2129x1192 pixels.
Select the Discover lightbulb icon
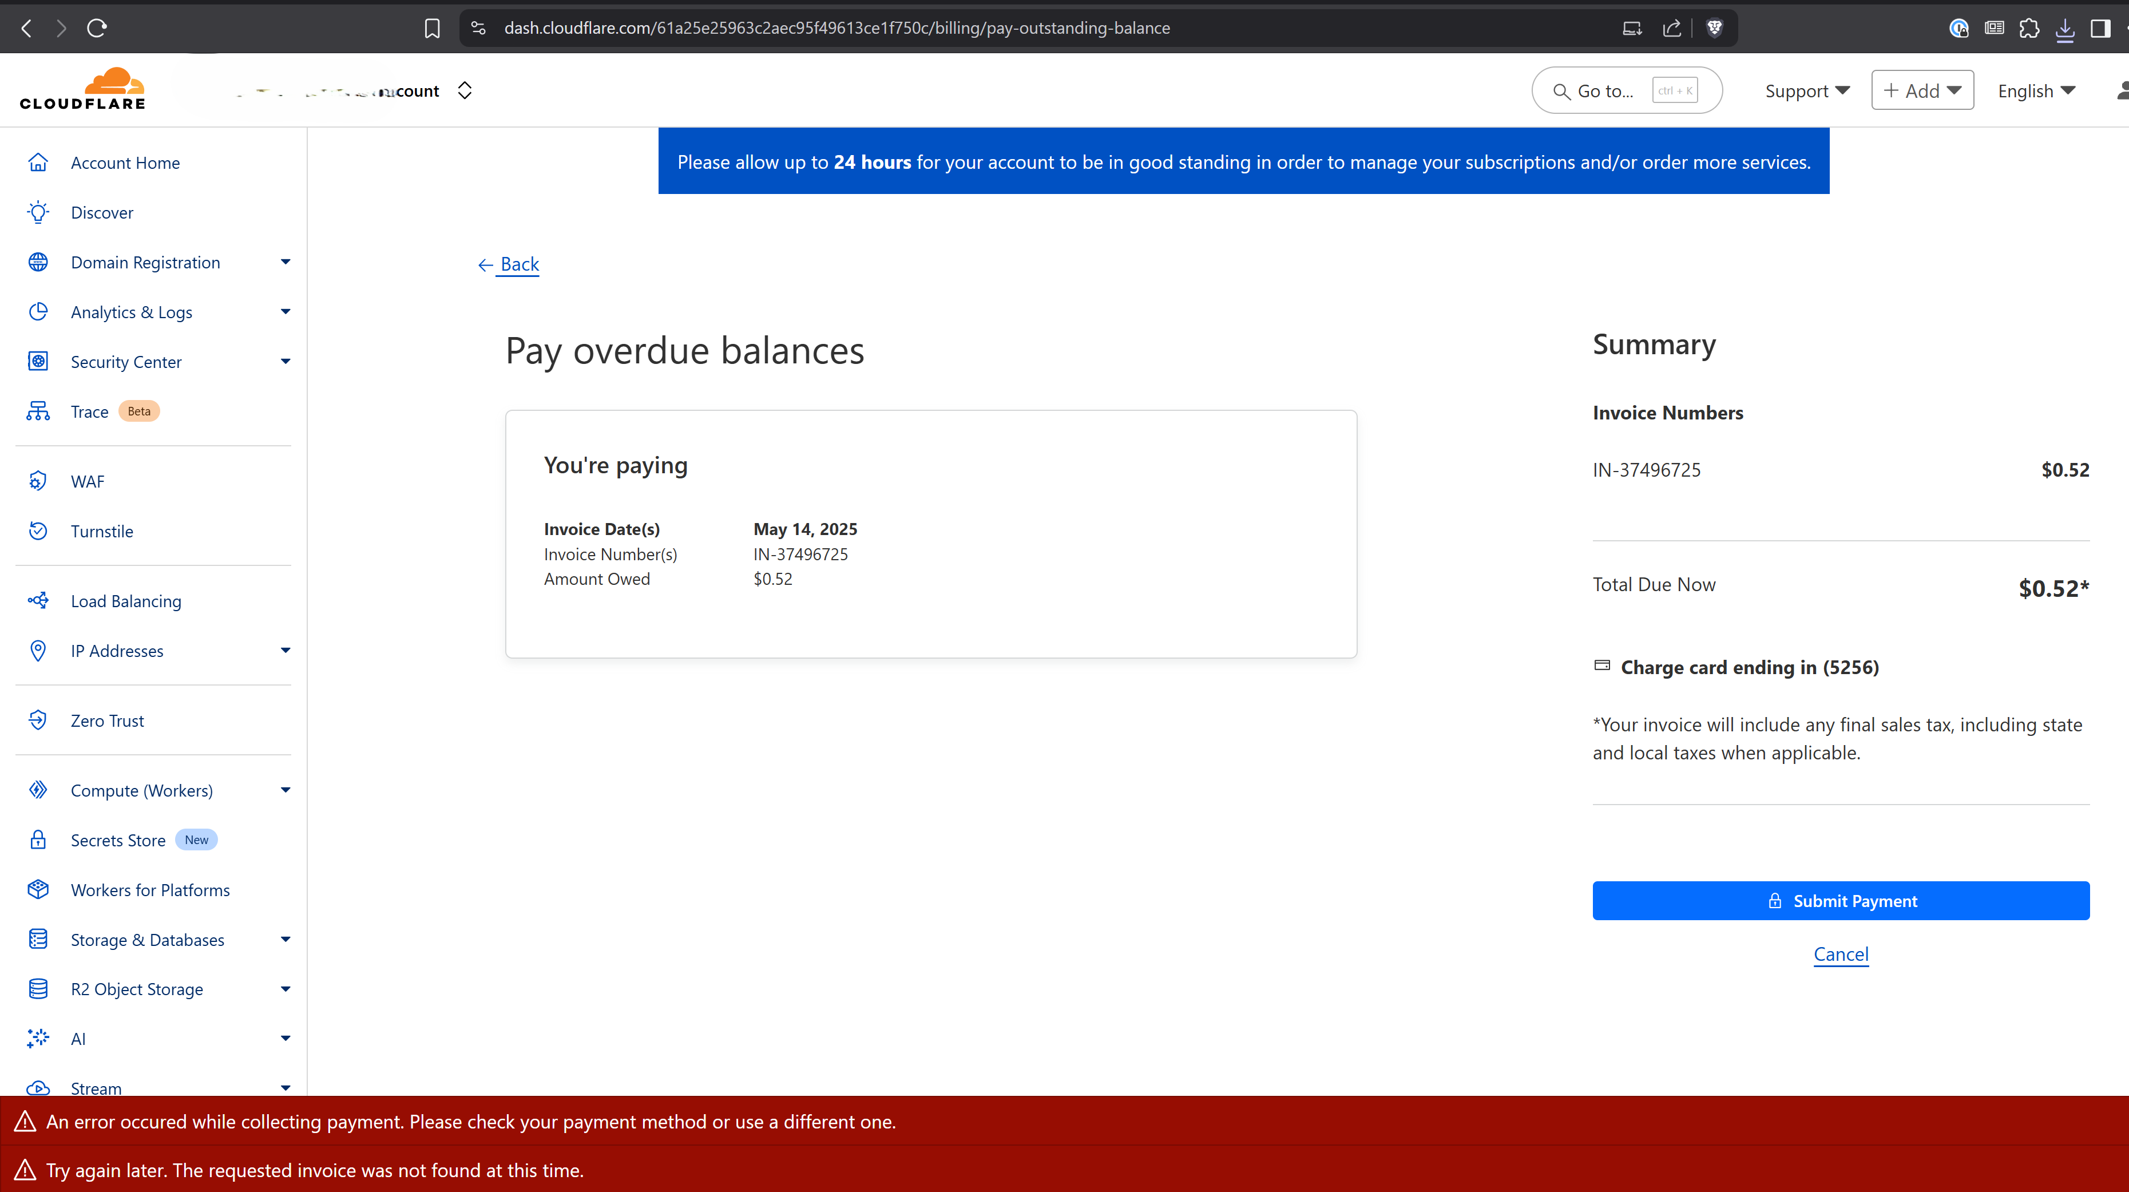tap(38, 212)
